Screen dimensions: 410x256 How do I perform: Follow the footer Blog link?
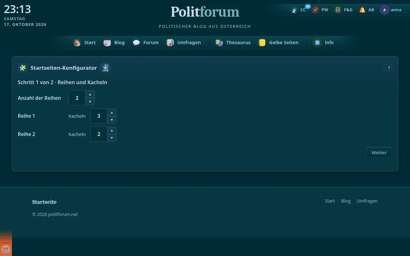tap(346, 201)
